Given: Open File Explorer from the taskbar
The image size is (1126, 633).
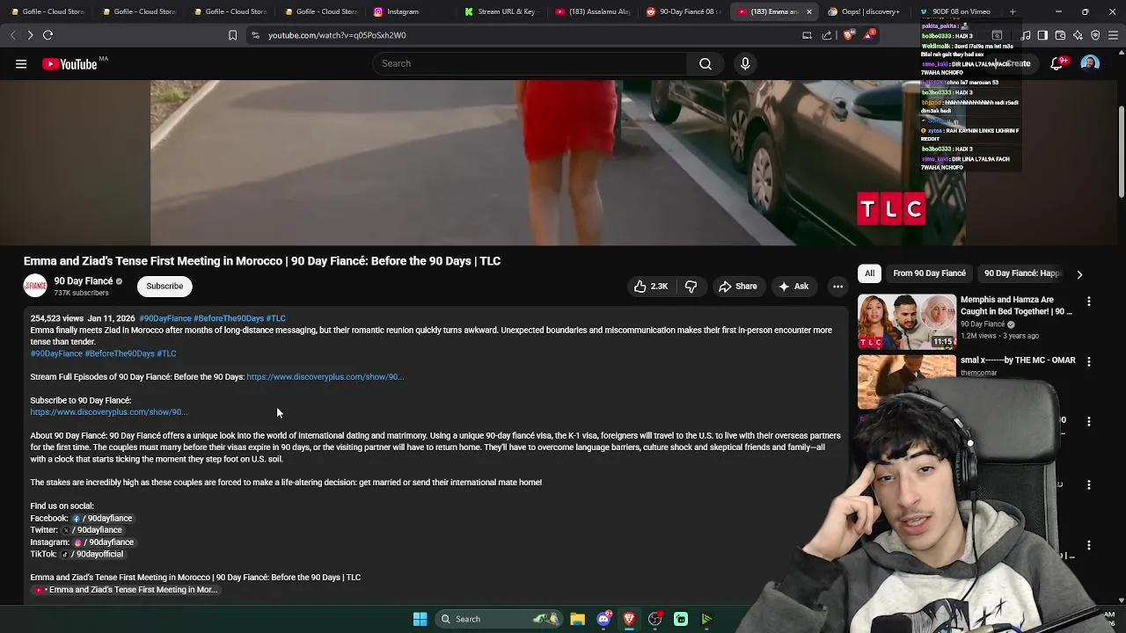Looking at the screenshot, I should coord(577,619).
